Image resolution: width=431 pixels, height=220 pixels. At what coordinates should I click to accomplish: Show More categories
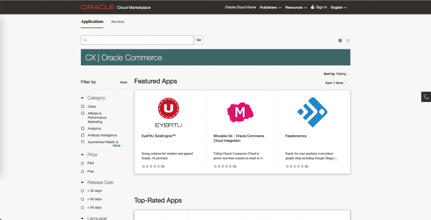[117, 146]
